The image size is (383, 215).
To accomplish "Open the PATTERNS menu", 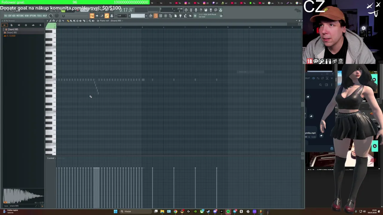I will (20, 16).
